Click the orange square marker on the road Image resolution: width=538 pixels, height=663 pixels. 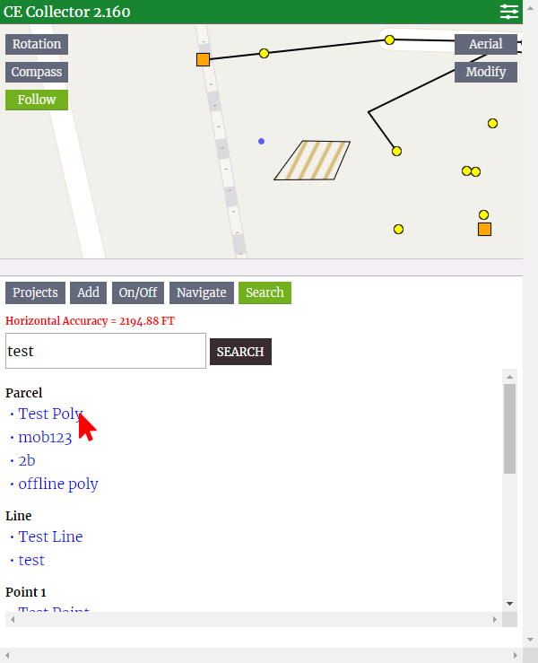(203, 59)
